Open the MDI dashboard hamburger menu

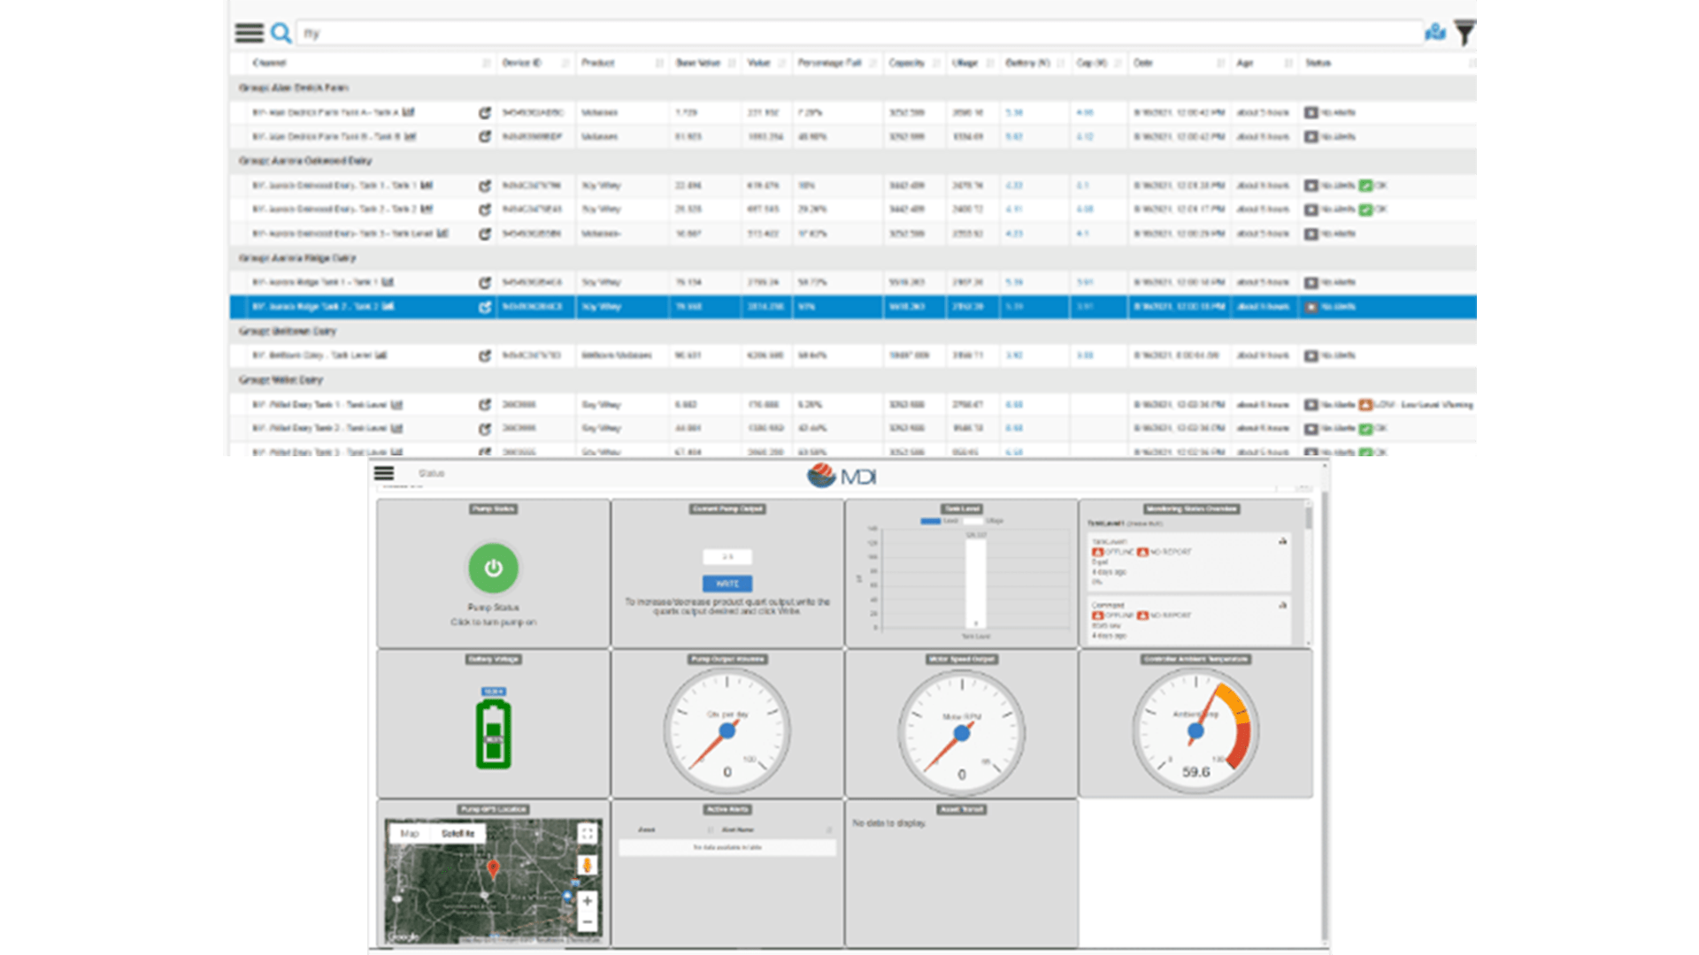[x=384, y=473]
